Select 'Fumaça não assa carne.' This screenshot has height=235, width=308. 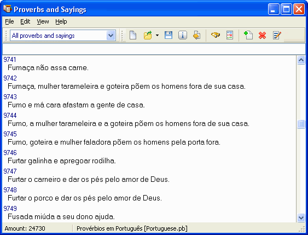(48, 68)
